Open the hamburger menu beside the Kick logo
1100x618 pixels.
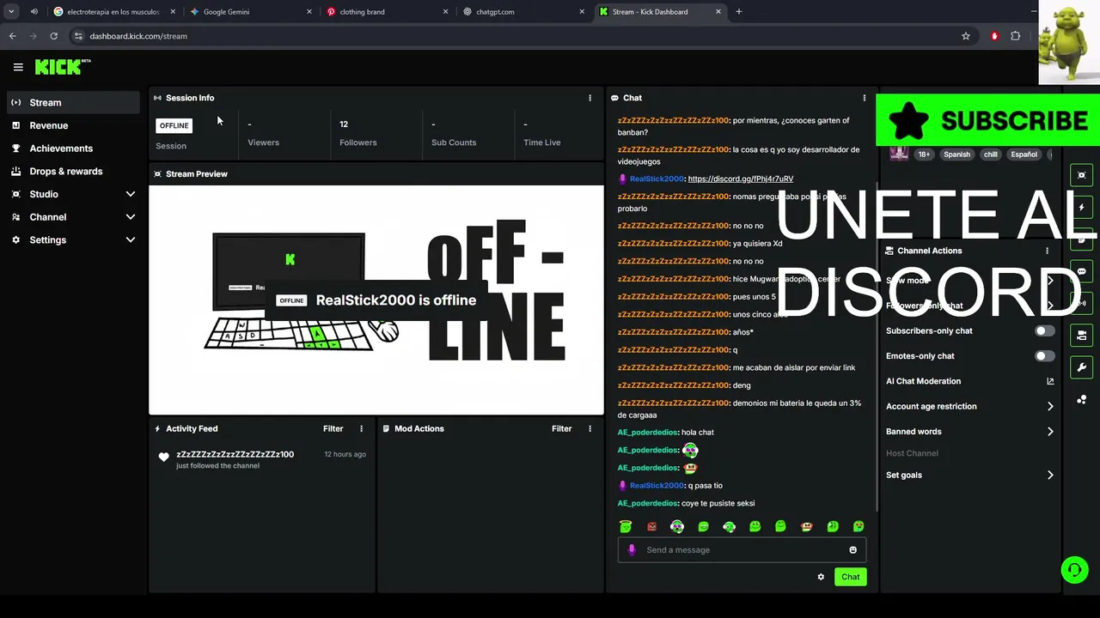[18, 67]
